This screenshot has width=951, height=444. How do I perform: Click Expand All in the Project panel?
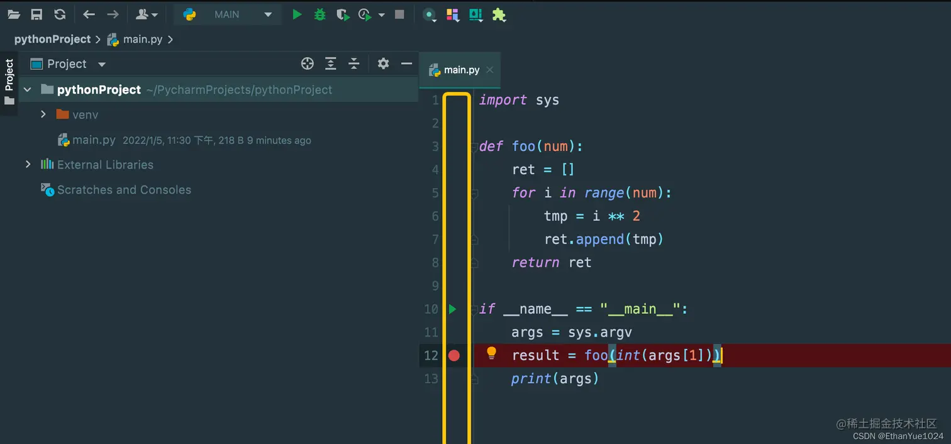pos(331,64)
